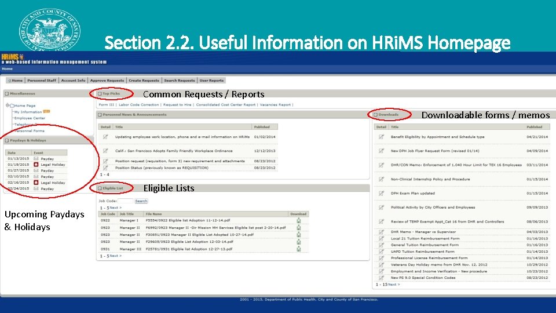Open detail icon for Family Friendly Workplace Ordinance
Image resolution: width=556 pixels, height=313 pixels.
[105, 151]
